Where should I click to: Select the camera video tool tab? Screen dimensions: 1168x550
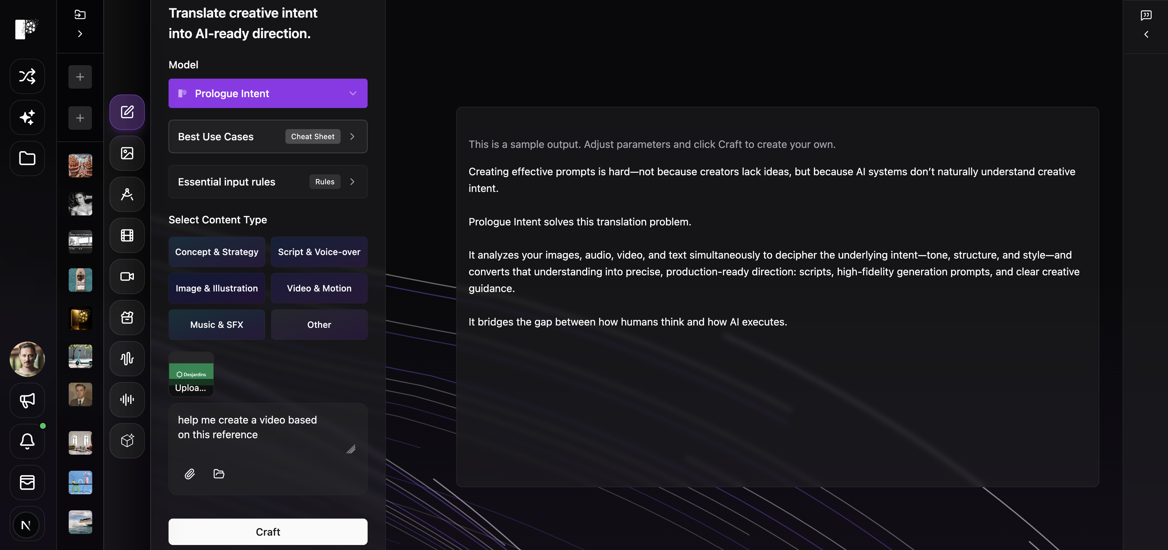click(127, 276)
